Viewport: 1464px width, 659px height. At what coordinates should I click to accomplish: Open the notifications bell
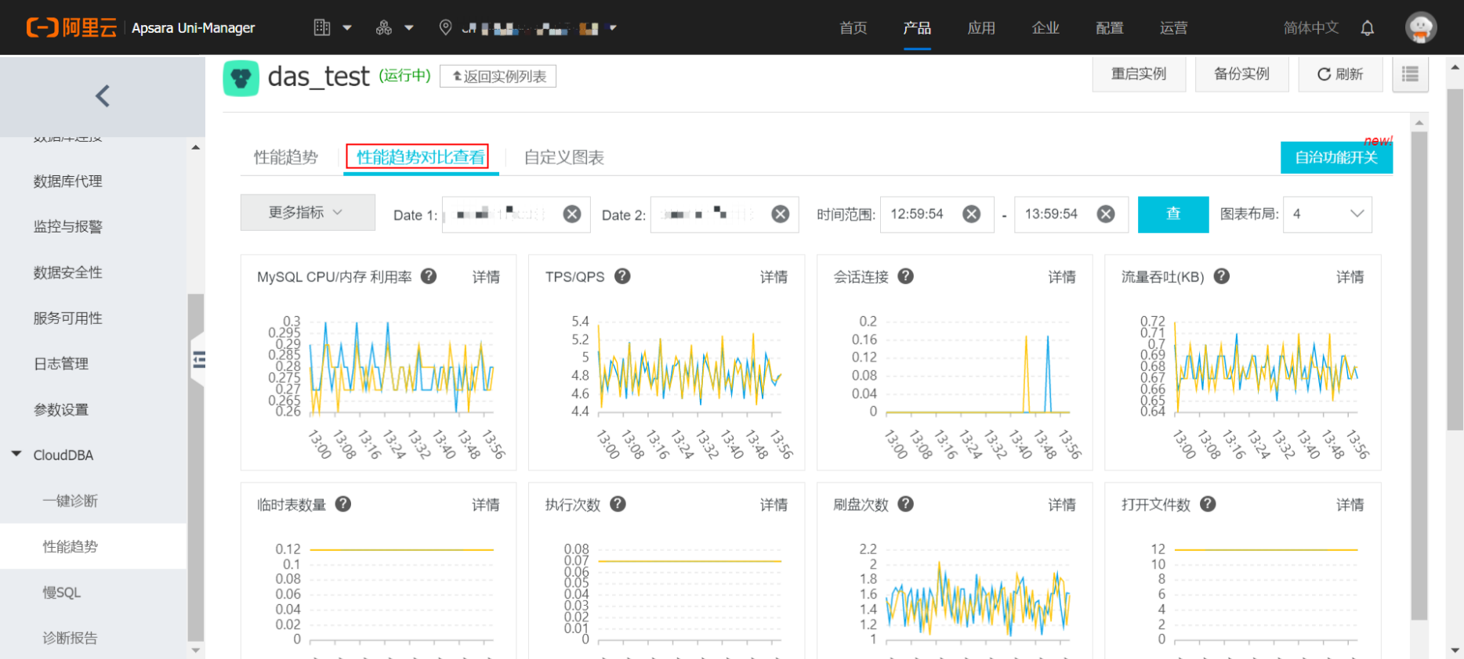(1368, 28)
